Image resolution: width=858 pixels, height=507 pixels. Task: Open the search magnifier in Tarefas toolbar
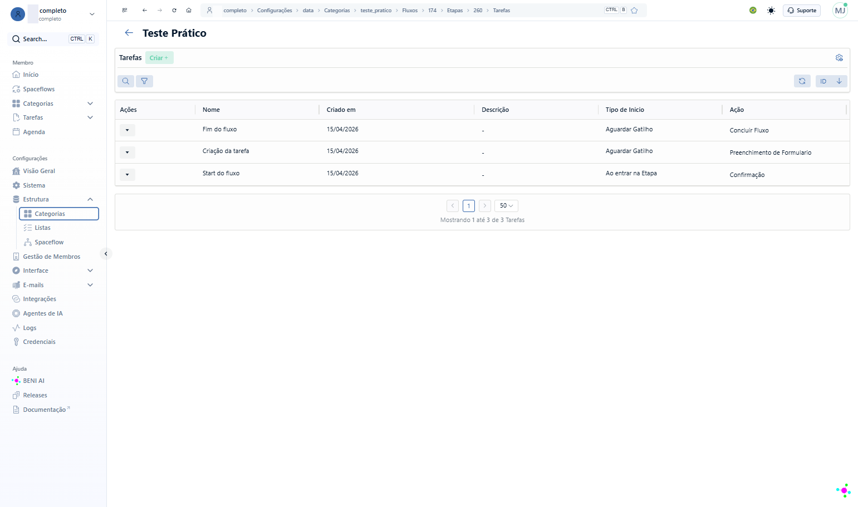[126, 81]
